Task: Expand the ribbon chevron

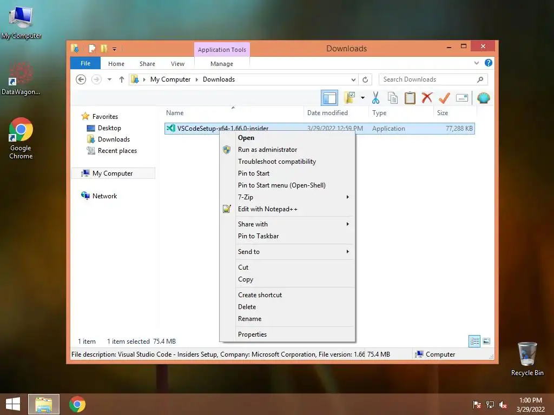Action: [x=476, y=63]
